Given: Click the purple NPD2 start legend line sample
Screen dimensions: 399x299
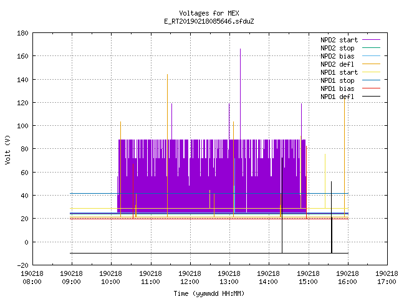Looking at the screenshot, I should (x=372, y=40).
